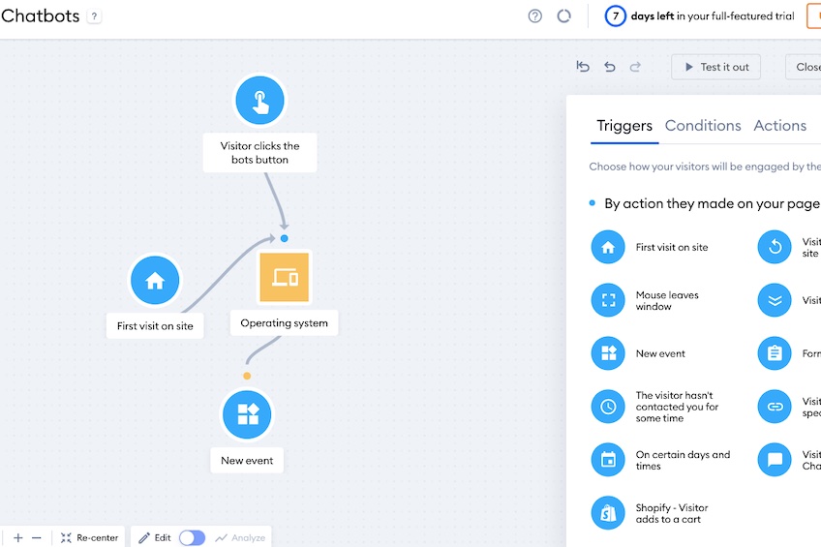Switch to the Conditions tab
Screen dimensions: 821x547
tap(703, 126)
